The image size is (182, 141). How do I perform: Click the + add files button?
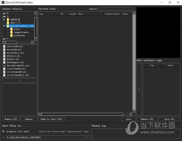pyautogui.click(x=20, y=80)
